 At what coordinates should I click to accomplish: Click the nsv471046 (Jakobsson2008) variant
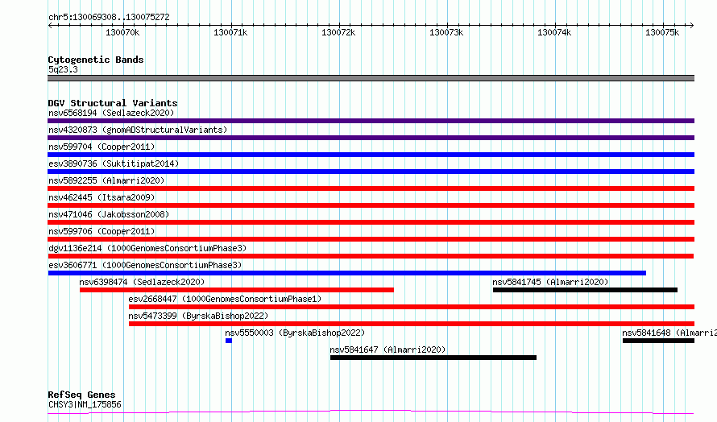[371, 222]
